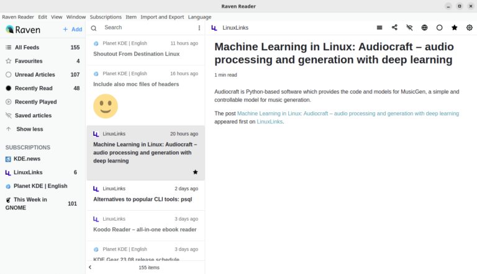
Task: Click LinuxLinks feed icon in article header
Action: click(x=214, y=28)
